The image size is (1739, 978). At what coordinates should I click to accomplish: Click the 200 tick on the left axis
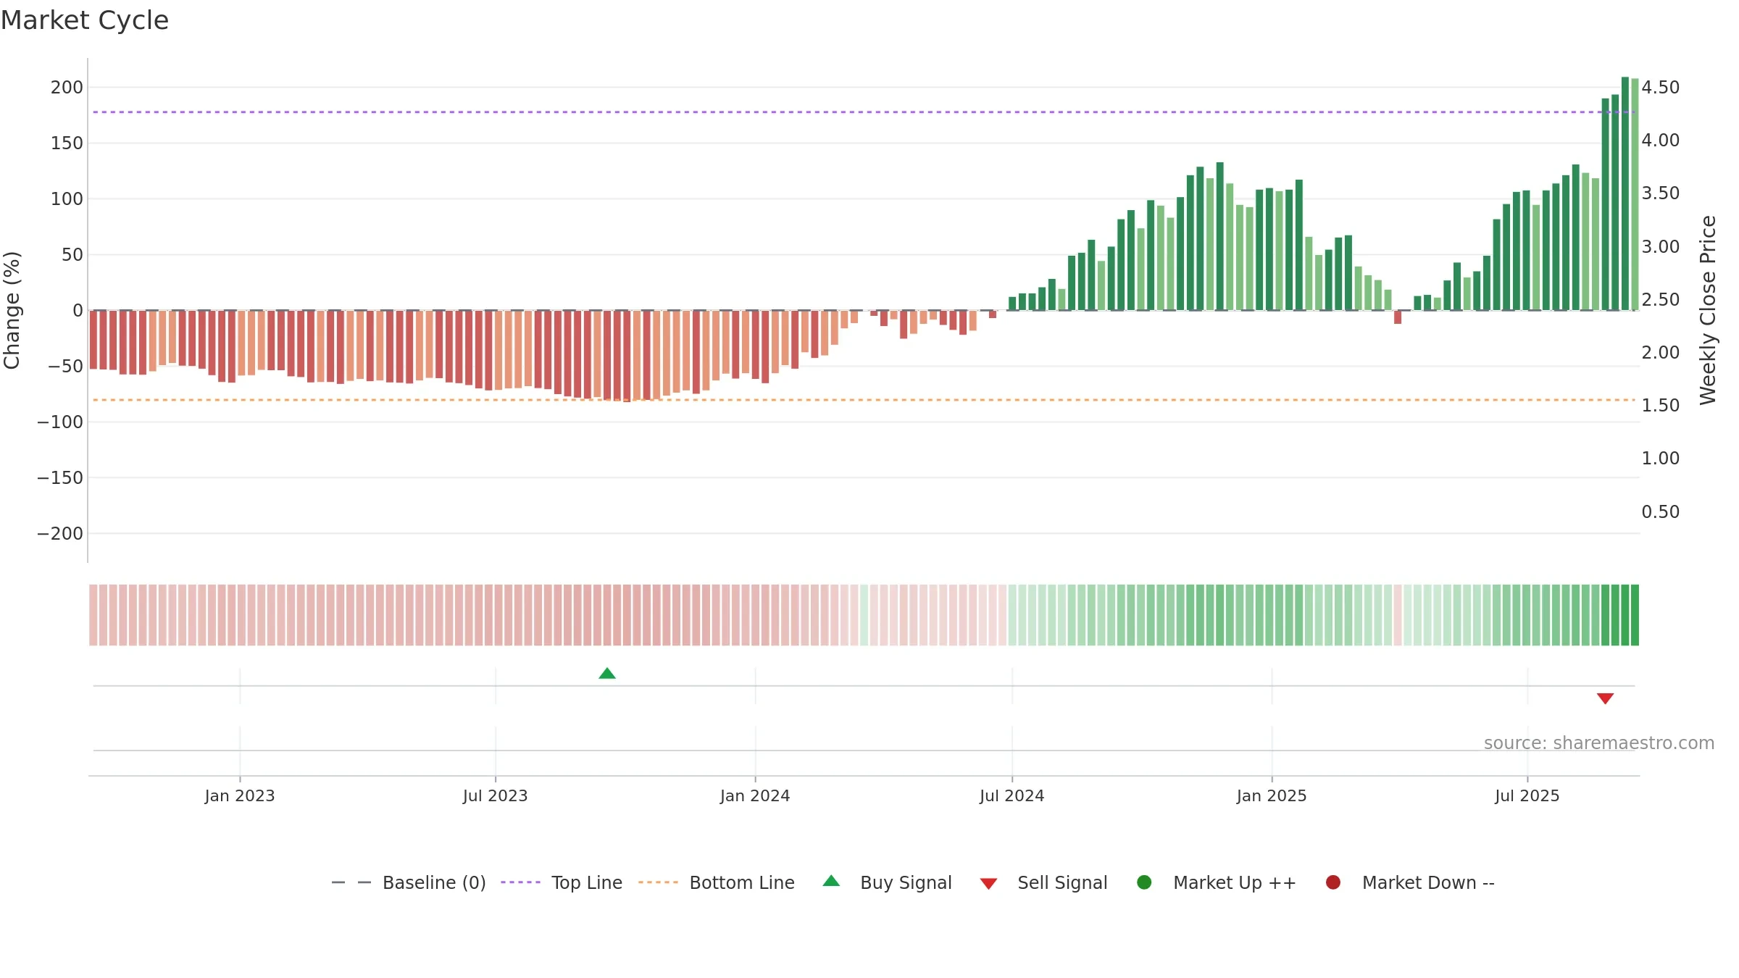[x=67, y=88]
